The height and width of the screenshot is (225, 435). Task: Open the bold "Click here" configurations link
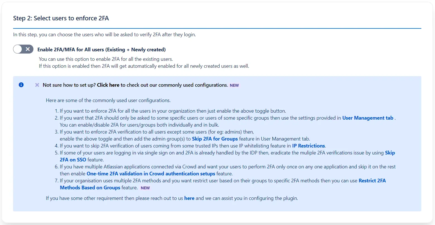pyautogui.click(x=108, y=85)
